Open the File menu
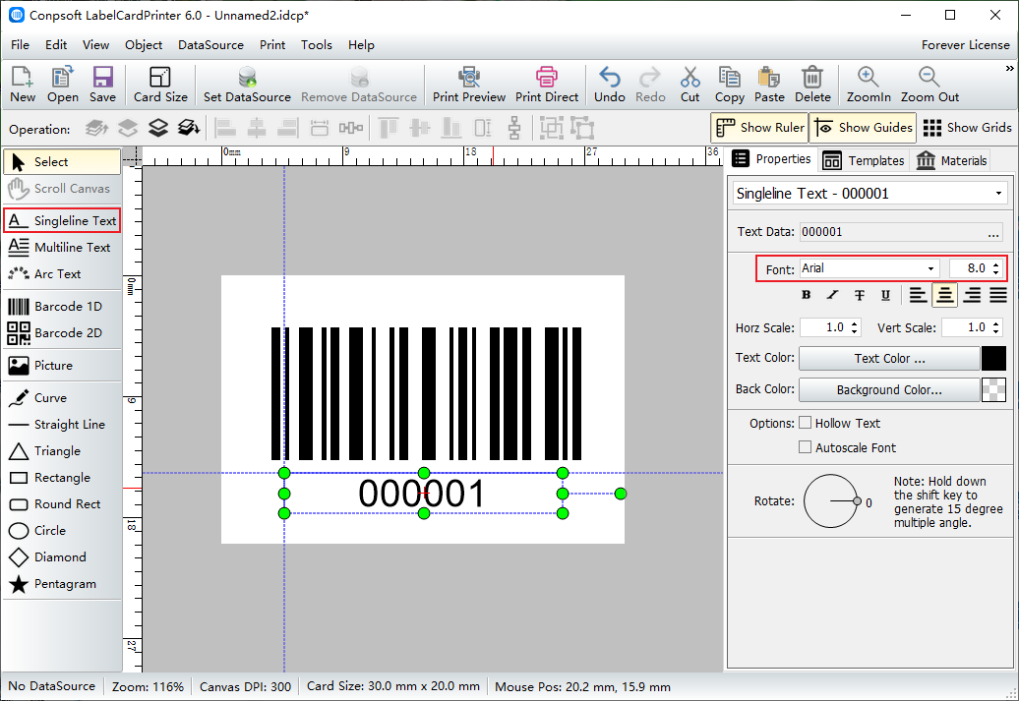The height and width of the screenshot is (701, 1019). pos(20,45)
